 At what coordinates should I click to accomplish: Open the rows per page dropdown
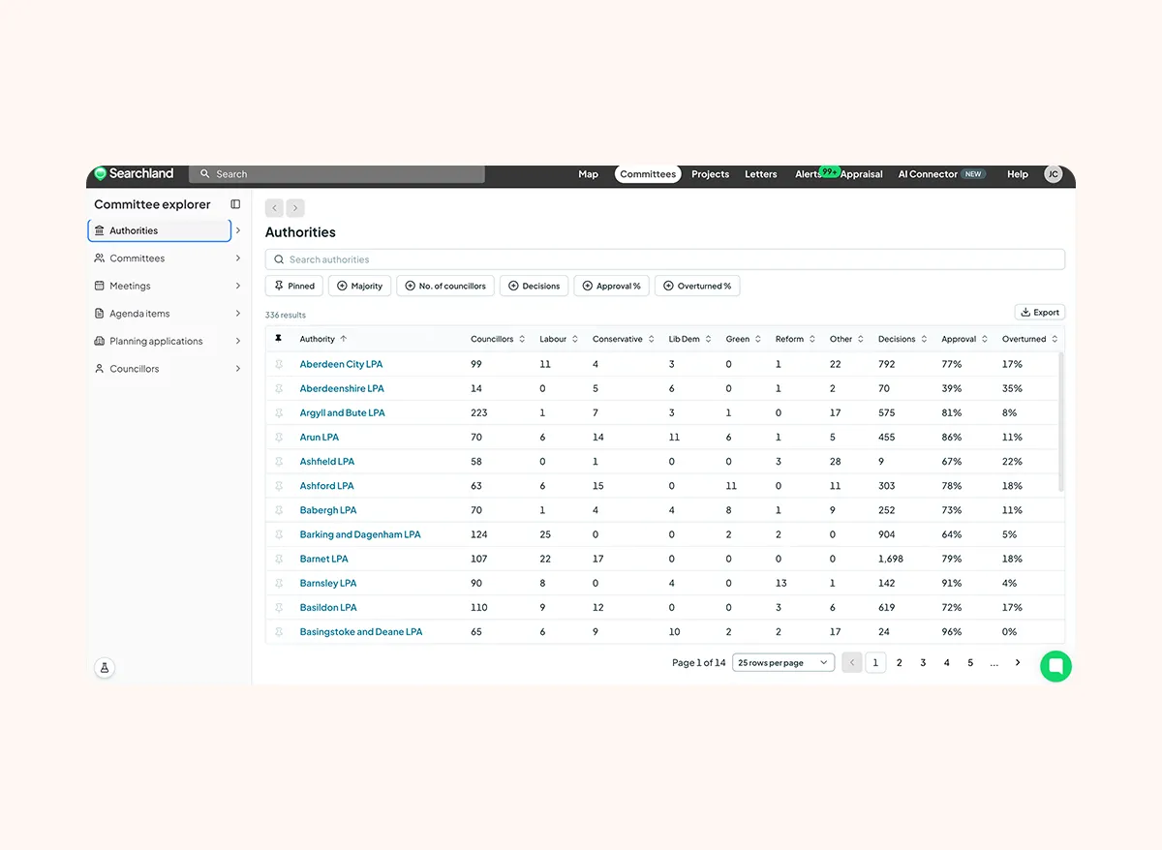tap(783, 662)
